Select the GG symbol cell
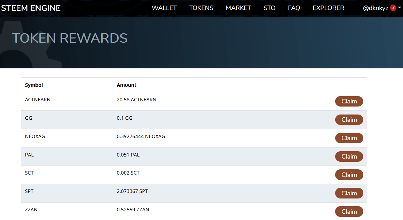403x220 pixels. click(29, 118)
